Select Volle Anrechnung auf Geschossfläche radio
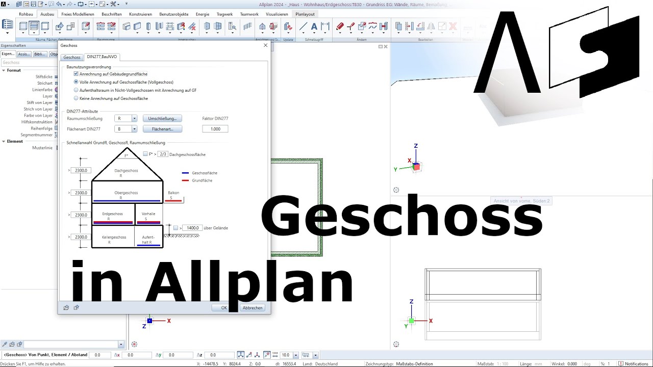Screen dimensions: 653x367 pos(76,82)
